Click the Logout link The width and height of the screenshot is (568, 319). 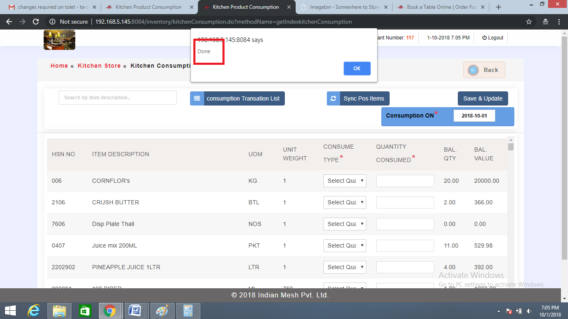[x=493, y=38]
